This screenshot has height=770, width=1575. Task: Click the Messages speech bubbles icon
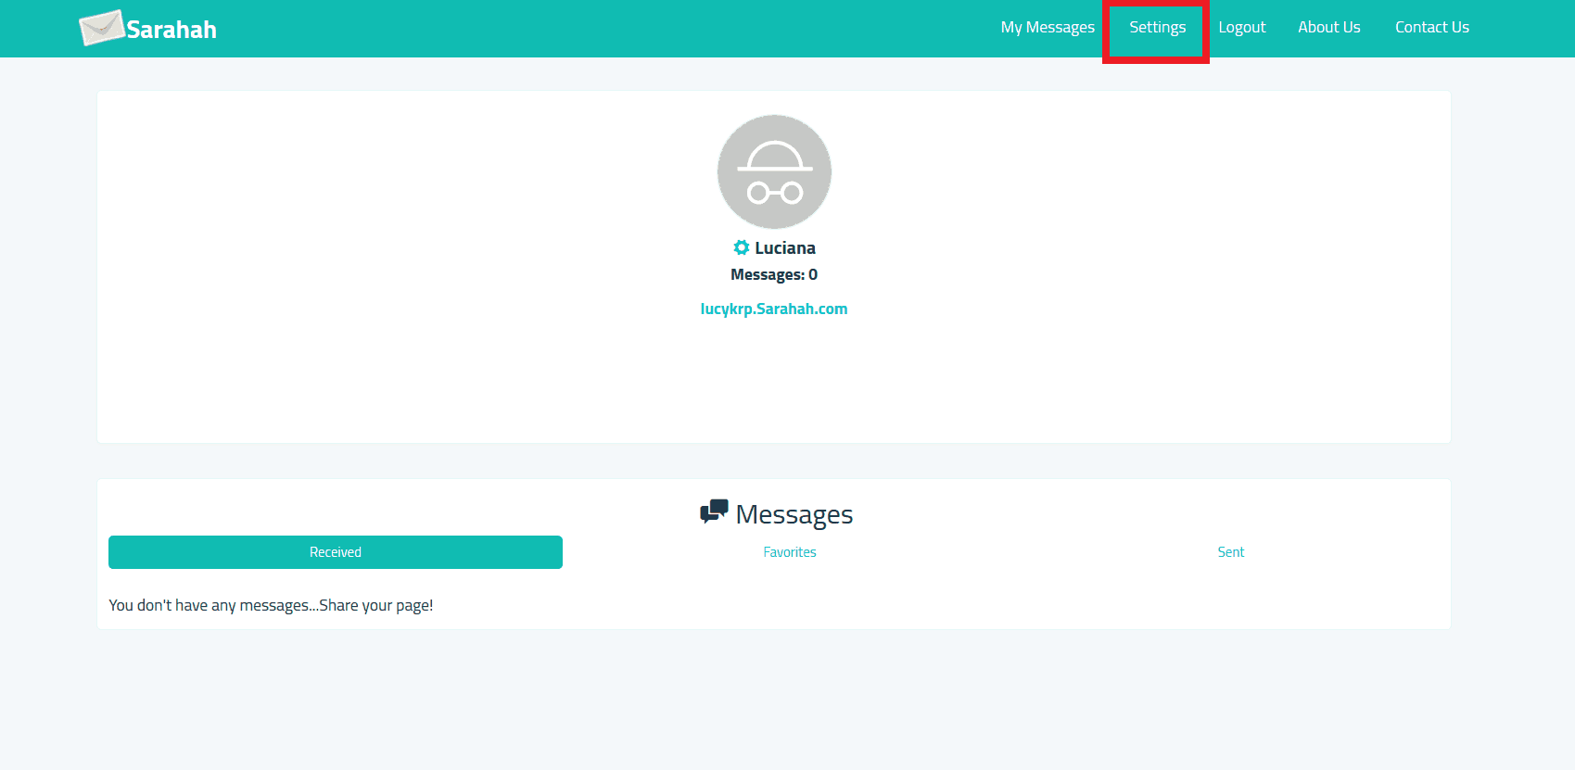click(x=714, y=511)
